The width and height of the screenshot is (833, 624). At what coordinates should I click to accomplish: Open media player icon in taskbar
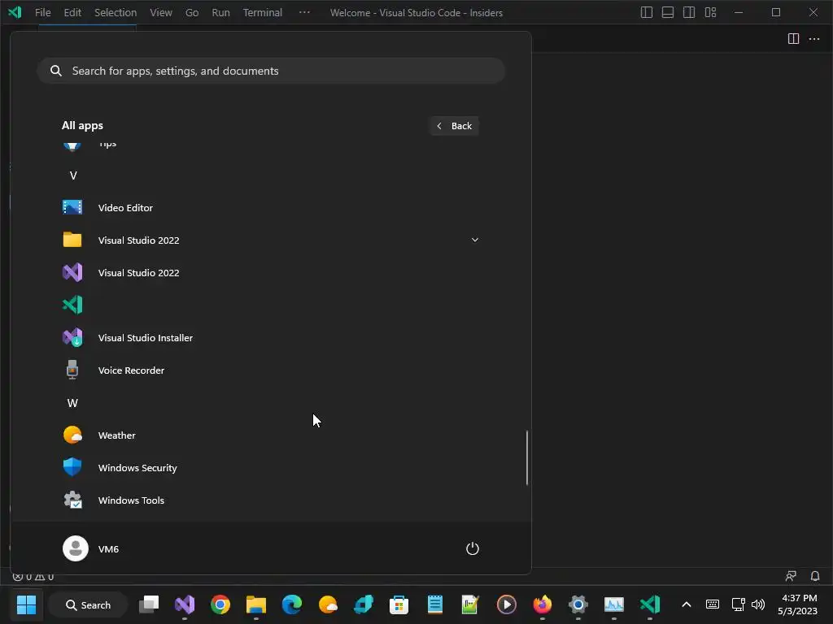pyautogui.click(x=506, y=604)
